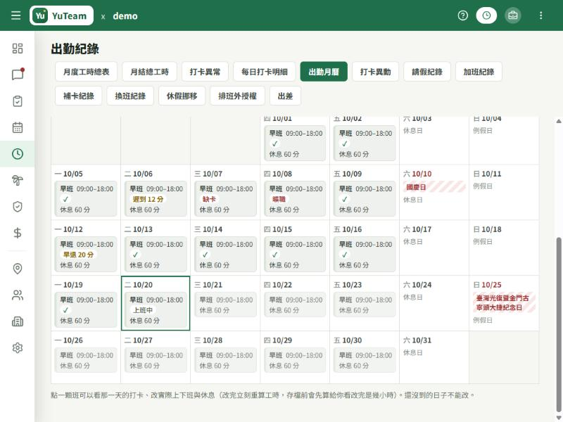Open the people sidebar icon
Image resolution: width=563 pixels, height=422 pixels.
17,295
